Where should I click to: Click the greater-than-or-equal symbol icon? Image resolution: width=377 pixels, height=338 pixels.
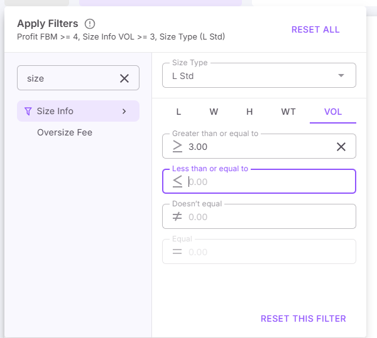(x=177, y=146)
